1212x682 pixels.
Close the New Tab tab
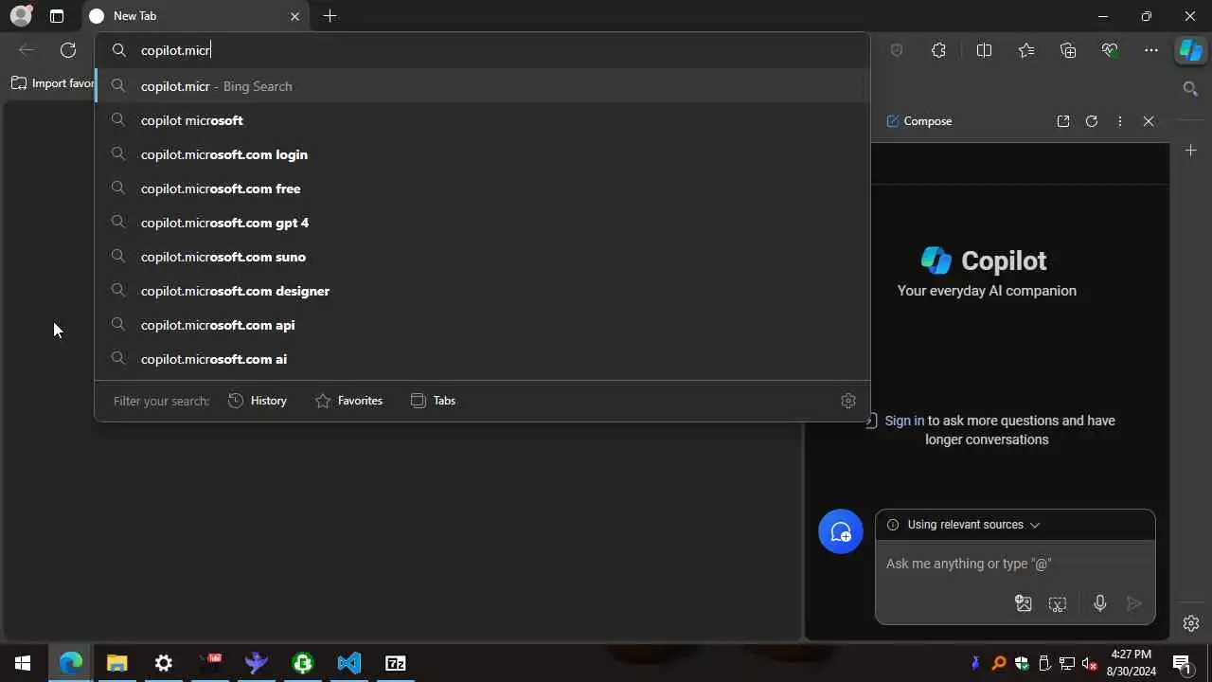tap(294, 16)
